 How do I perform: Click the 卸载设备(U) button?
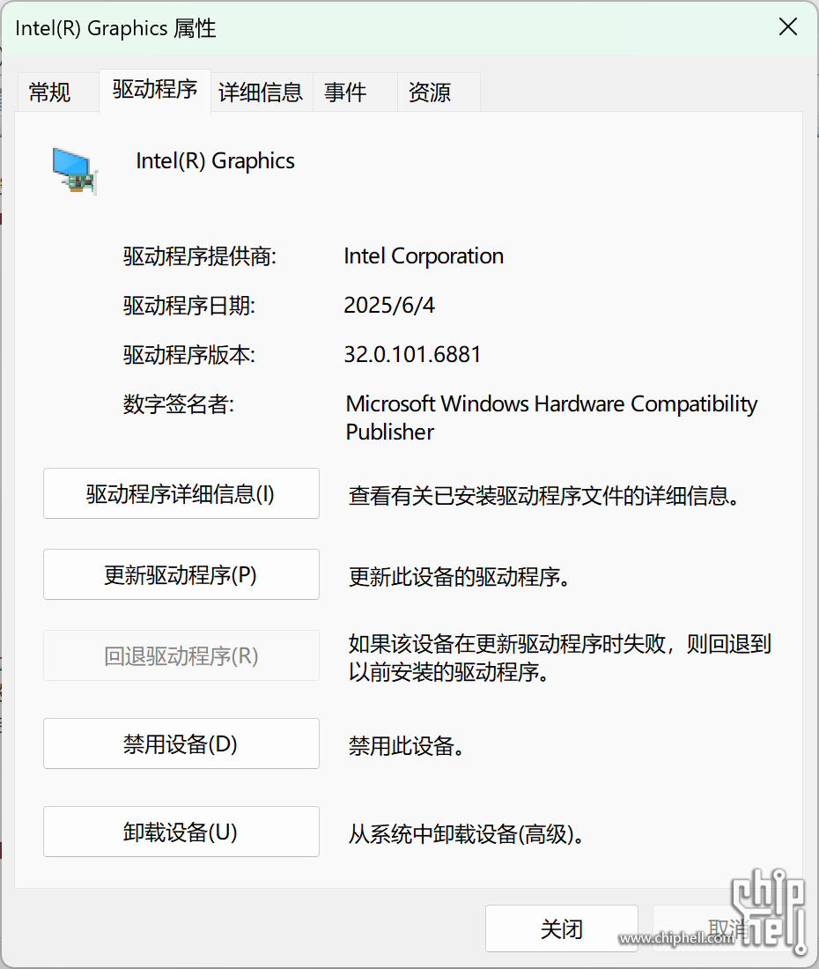pos(181,832)
